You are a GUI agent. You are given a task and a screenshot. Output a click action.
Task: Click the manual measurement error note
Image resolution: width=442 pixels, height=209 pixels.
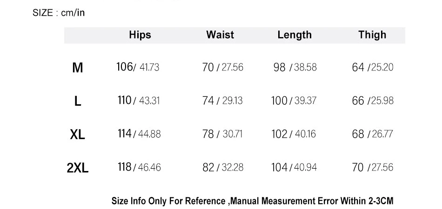[253, 201]
